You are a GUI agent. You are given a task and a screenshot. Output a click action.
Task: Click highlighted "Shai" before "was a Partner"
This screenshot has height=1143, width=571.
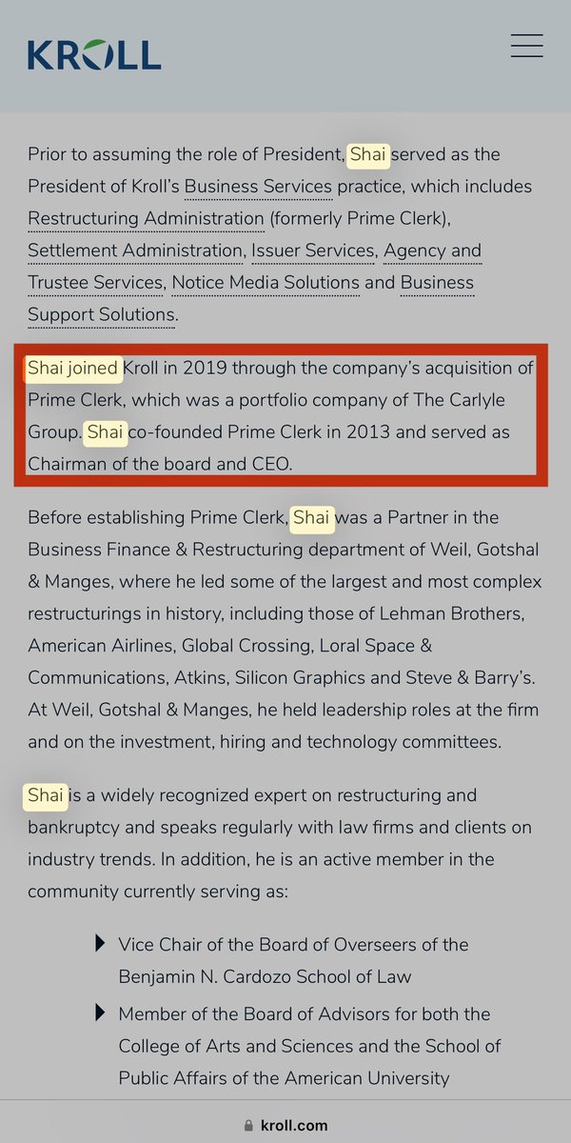[312, 518]
